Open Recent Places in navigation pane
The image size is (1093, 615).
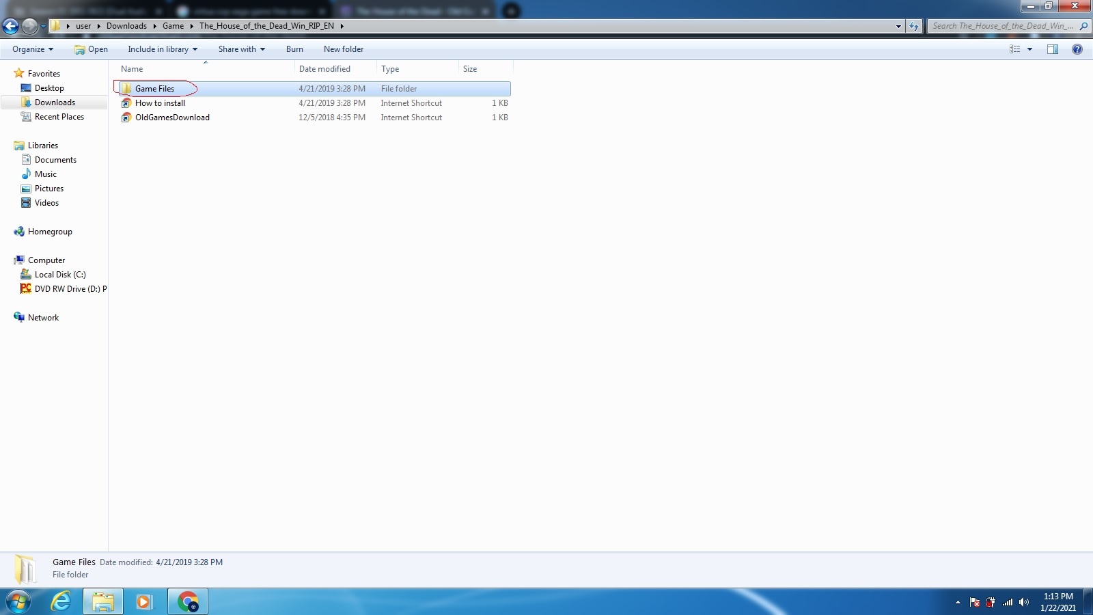pos(59,117)
